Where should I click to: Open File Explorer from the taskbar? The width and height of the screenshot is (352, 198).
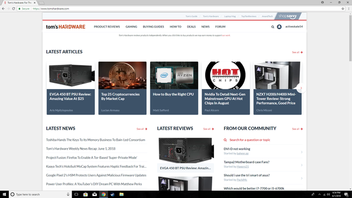tap(122, 194)
